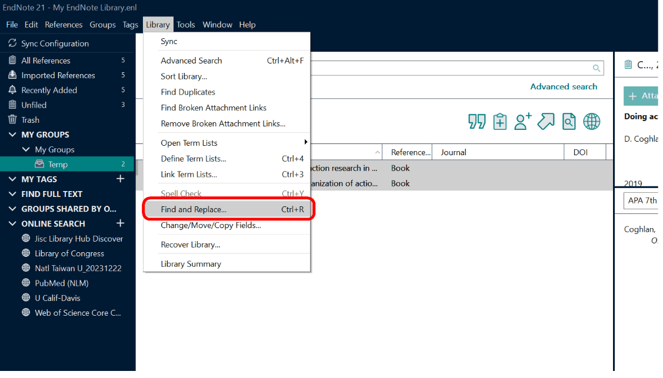This screenshot has width=663, height=378.
Task: Click the Recently Added bell icon
Action: pos(12,90)
